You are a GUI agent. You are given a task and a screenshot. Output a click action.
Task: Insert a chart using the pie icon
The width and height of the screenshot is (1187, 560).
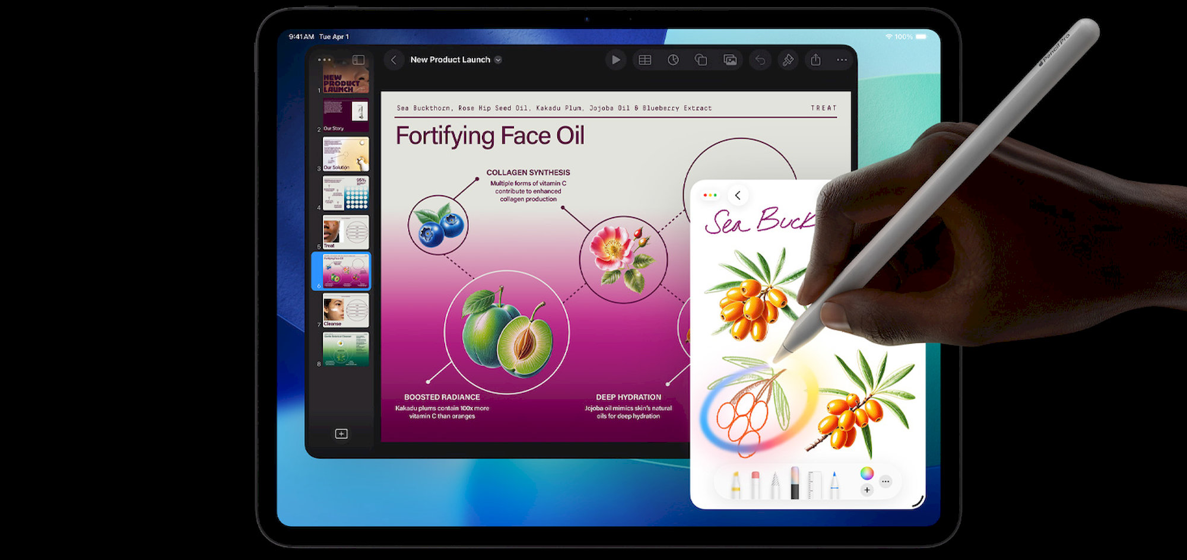[673, 60]
